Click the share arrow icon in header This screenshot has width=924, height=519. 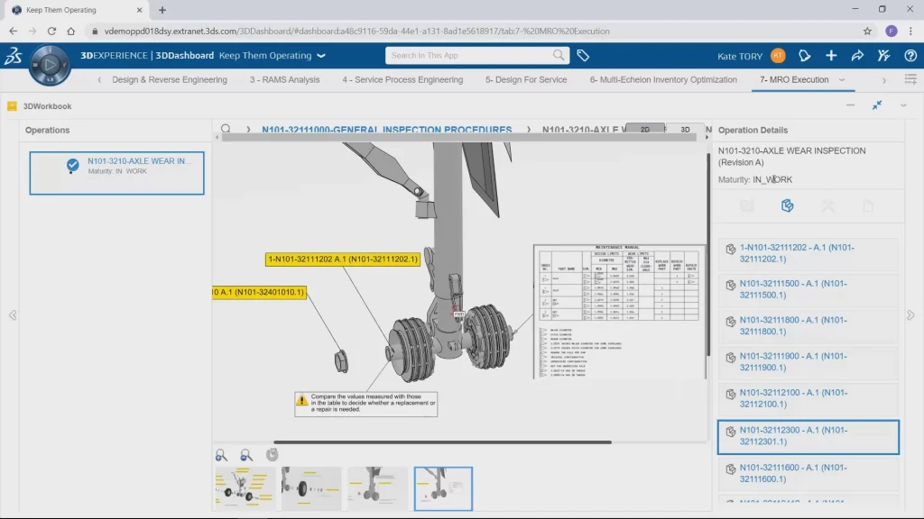tap(857, 56)
